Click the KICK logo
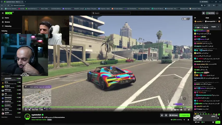 pyautogui.click(x=9, y=13)
